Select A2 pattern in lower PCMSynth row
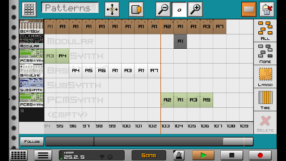Screen dimensions: 286x161 [x=167, y=100]
